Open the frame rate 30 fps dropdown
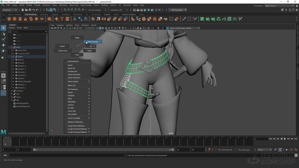The width and height of the screenshot is (299, 168). pos(265,150)
